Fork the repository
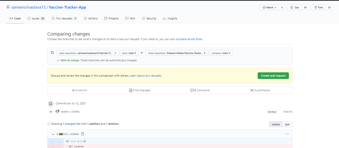The image size is (339, 148). click(318, 7)
